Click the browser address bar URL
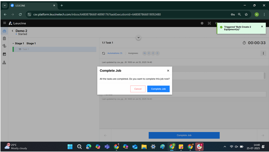The height and width of the screenshot is (152, 269). 97,14
